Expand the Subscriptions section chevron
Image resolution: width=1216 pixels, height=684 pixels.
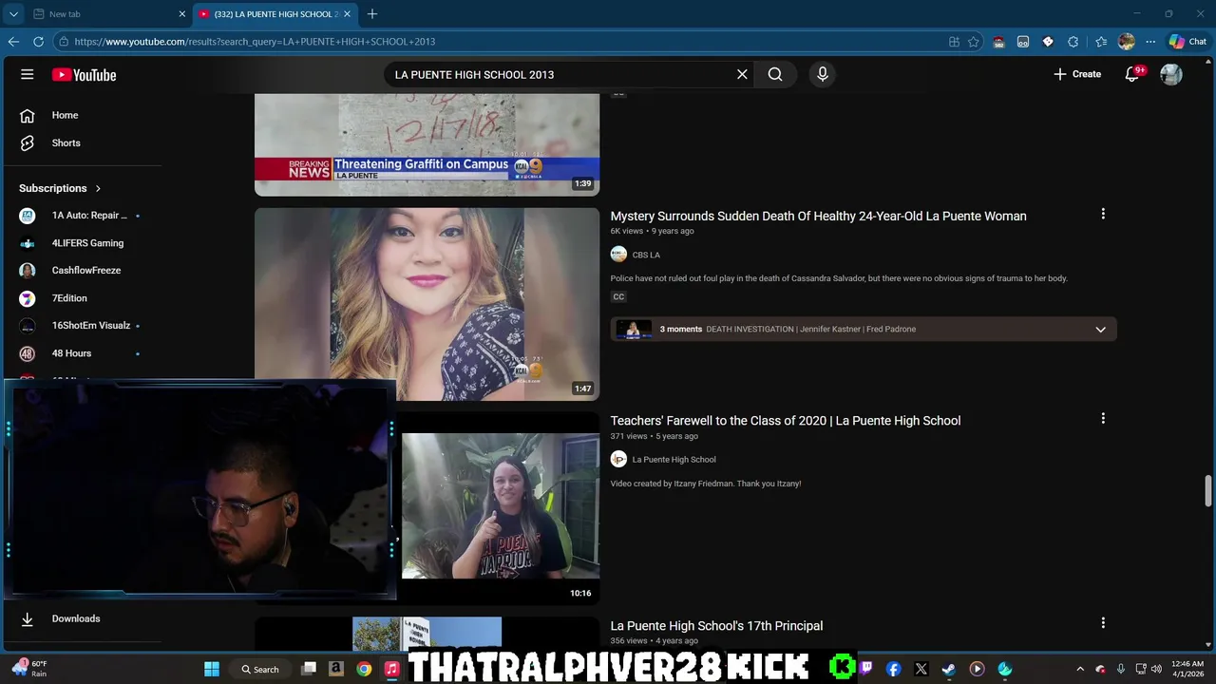98,188
